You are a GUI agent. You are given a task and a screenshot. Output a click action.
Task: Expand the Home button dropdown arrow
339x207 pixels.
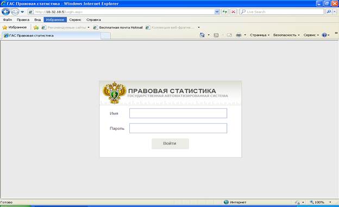point(209,35)
